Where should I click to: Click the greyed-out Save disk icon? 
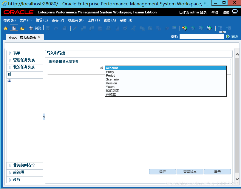pyautogui.click(x=48, y=28)
